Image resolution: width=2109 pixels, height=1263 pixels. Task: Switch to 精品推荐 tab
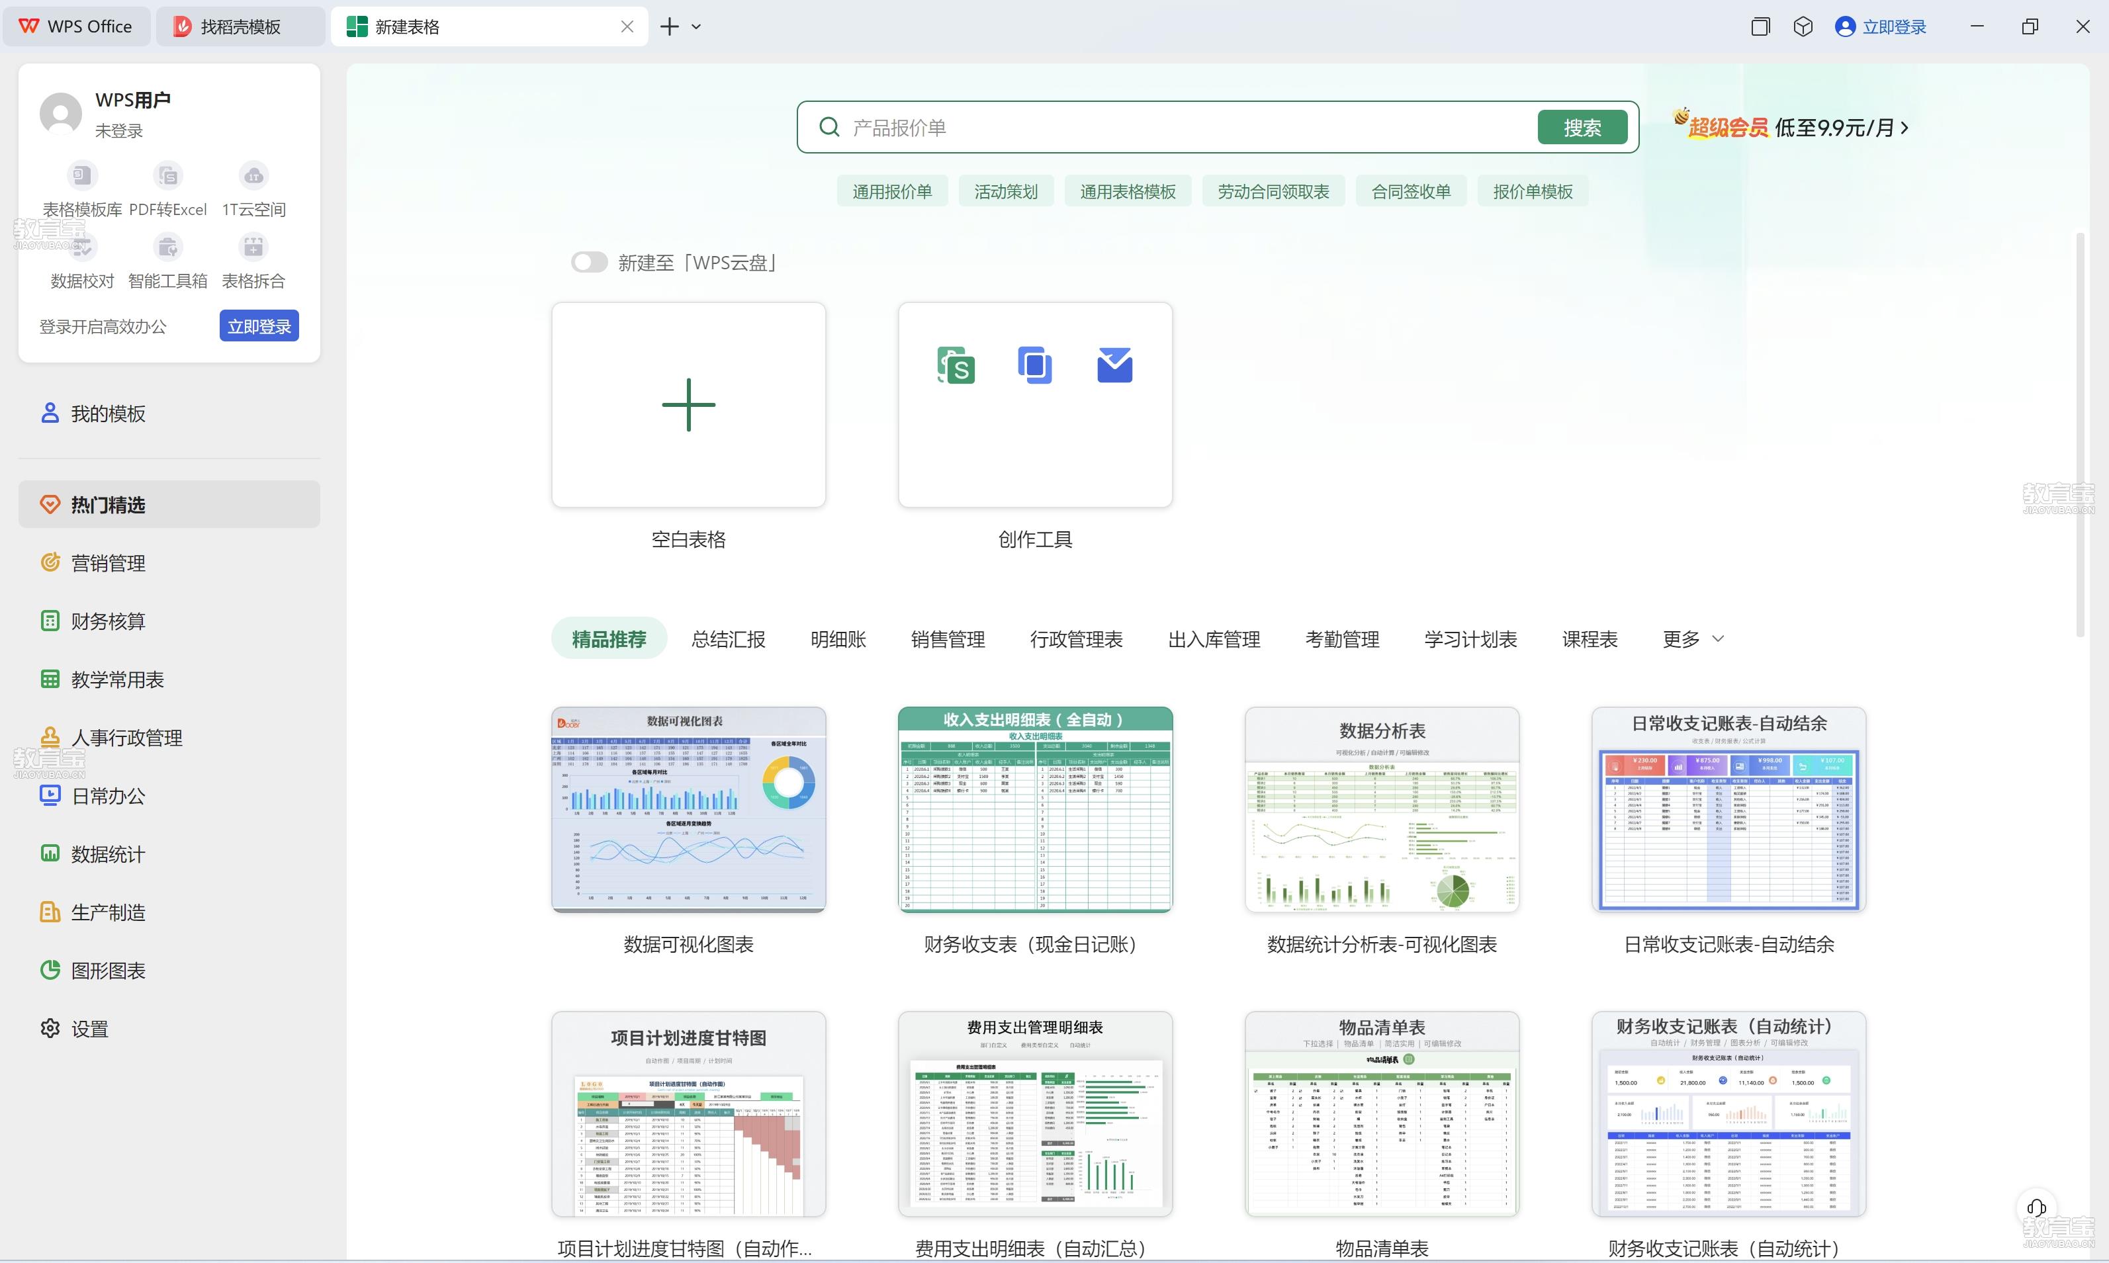(x=609, y=639)
